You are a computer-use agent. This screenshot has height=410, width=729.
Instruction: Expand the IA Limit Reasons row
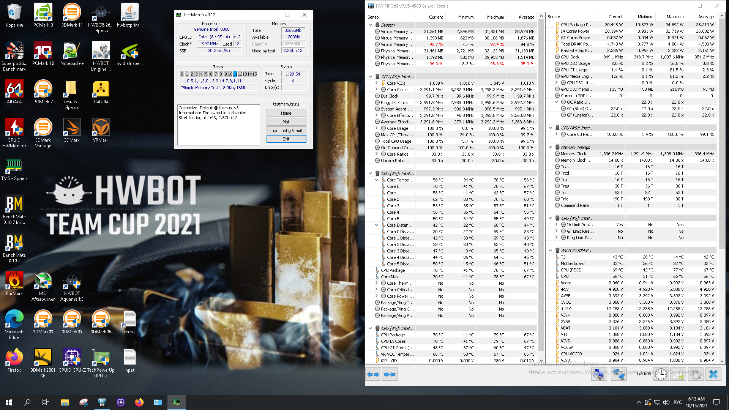[x=556, y=225]
